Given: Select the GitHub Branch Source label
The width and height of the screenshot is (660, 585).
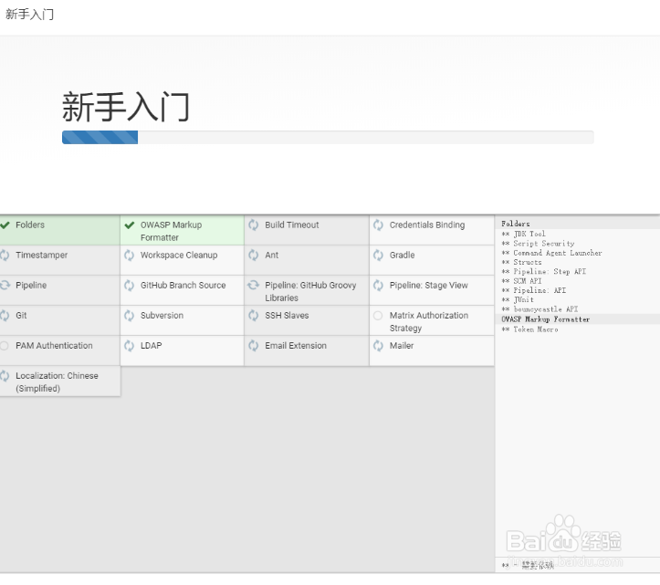Looking at the screenshot, I should coord(183,286).
